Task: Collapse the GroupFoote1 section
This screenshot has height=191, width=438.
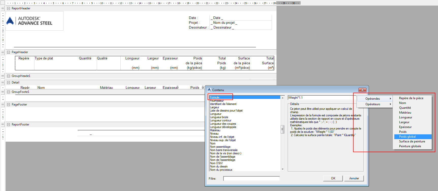Action: tap(8, 92)
